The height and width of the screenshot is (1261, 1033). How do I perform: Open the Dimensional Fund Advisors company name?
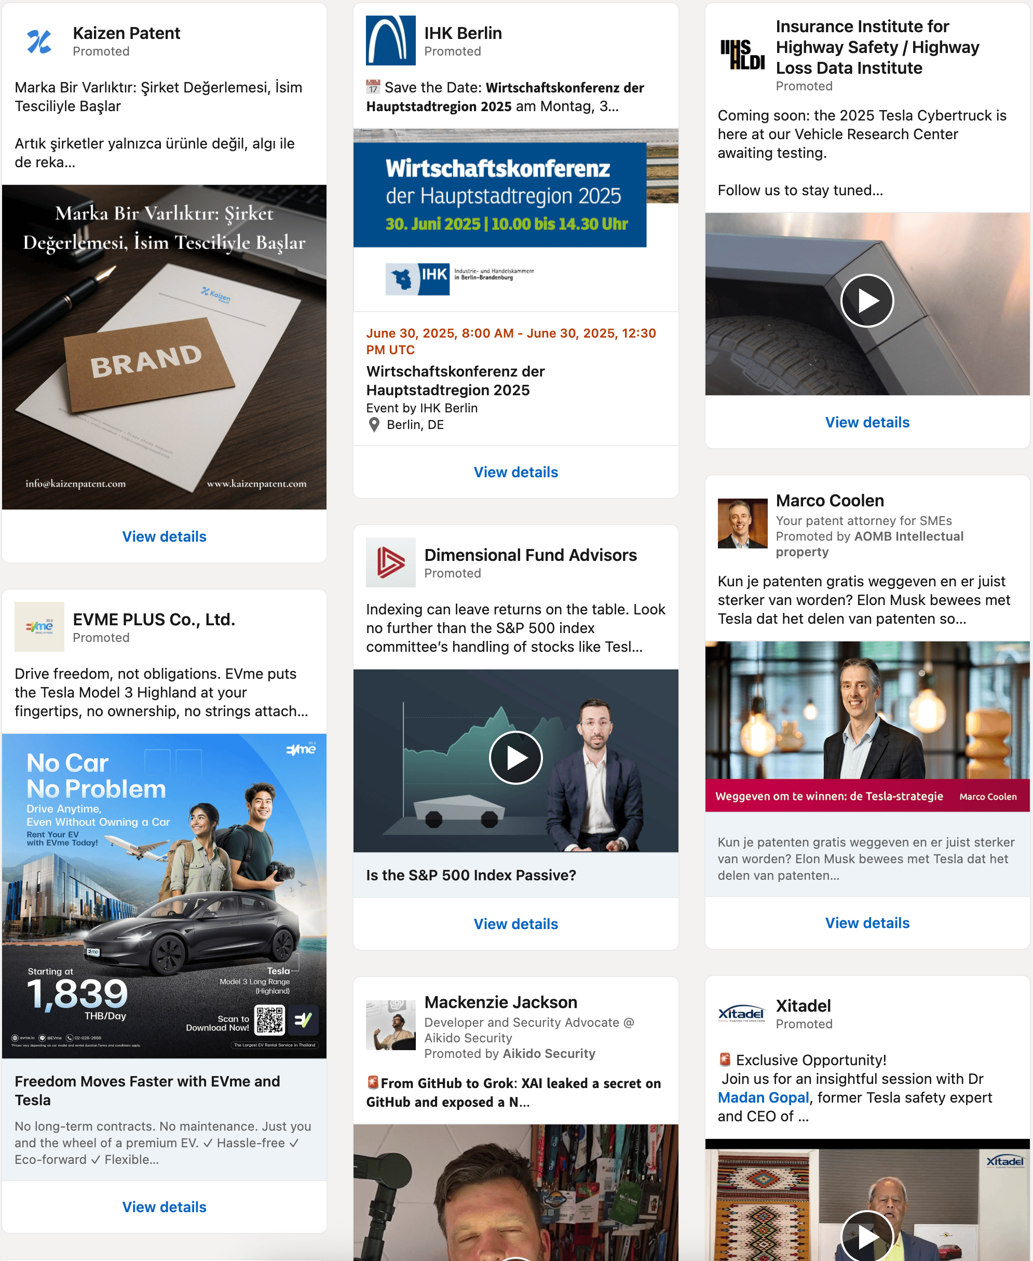[x=530, y=555]
